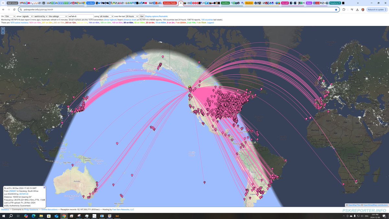Viewport: 389px width, 219px height.
Task: Open the News tab group
Action: [x=309, y=3]
